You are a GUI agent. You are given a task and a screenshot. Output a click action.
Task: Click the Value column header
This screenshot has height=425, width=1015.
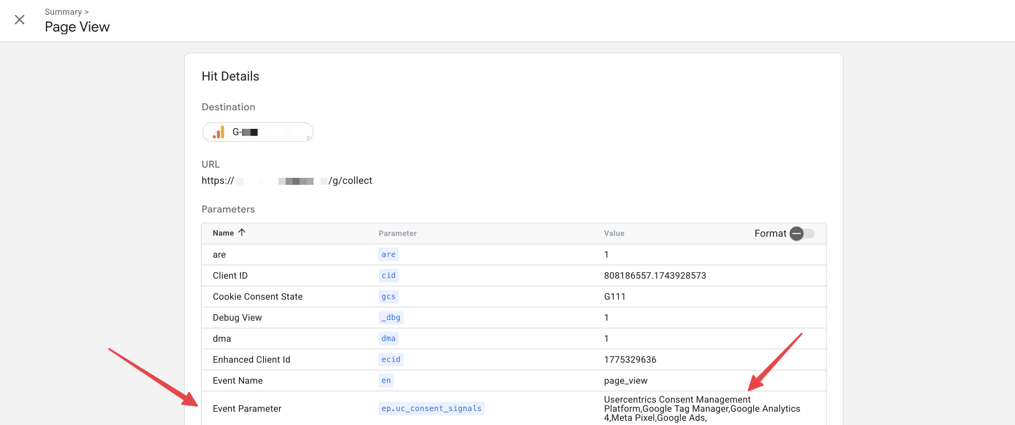(x=614, y=234)
